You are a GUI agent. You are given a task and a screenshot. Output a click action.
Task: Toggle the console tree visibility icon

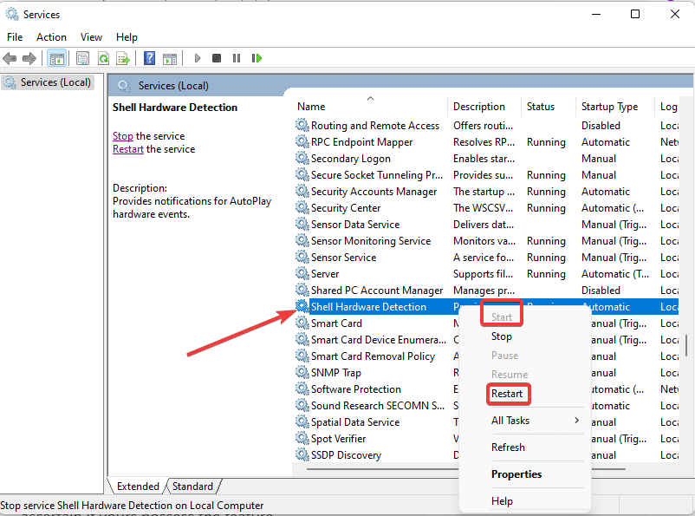[x=57, y=58]
